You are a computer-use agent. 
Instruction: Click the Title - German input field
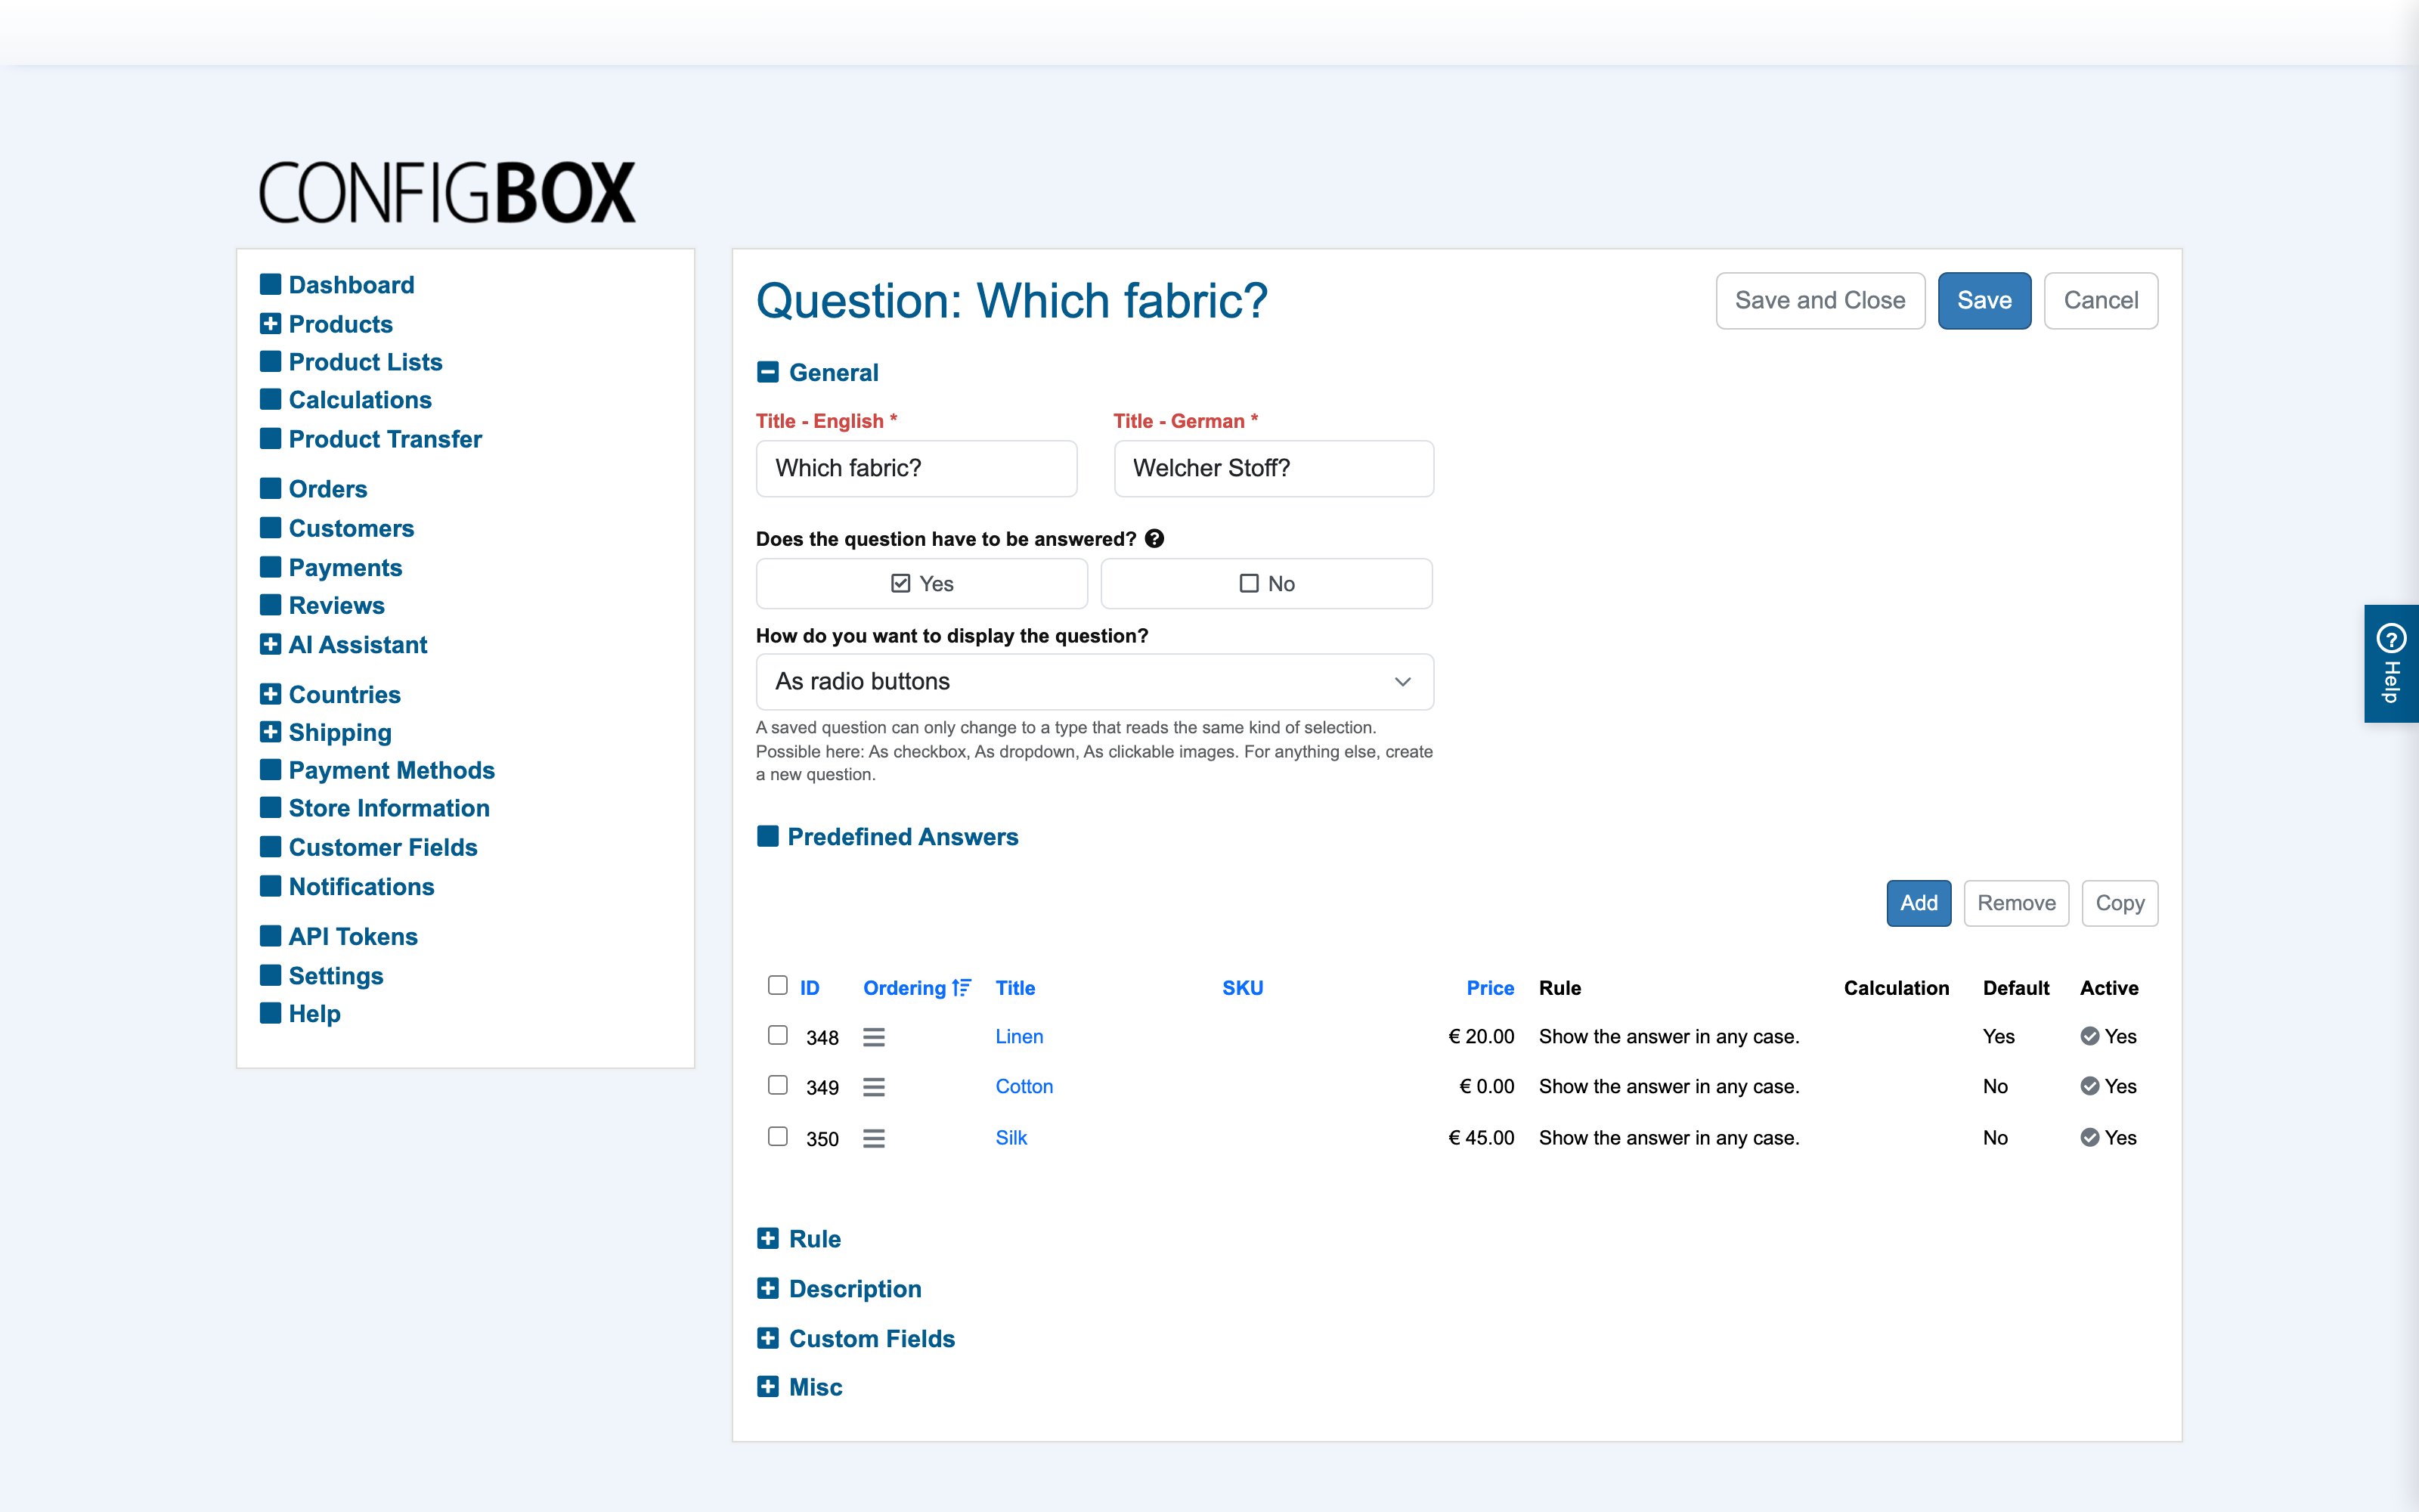pyautogui.click(x=1274, y=469)
